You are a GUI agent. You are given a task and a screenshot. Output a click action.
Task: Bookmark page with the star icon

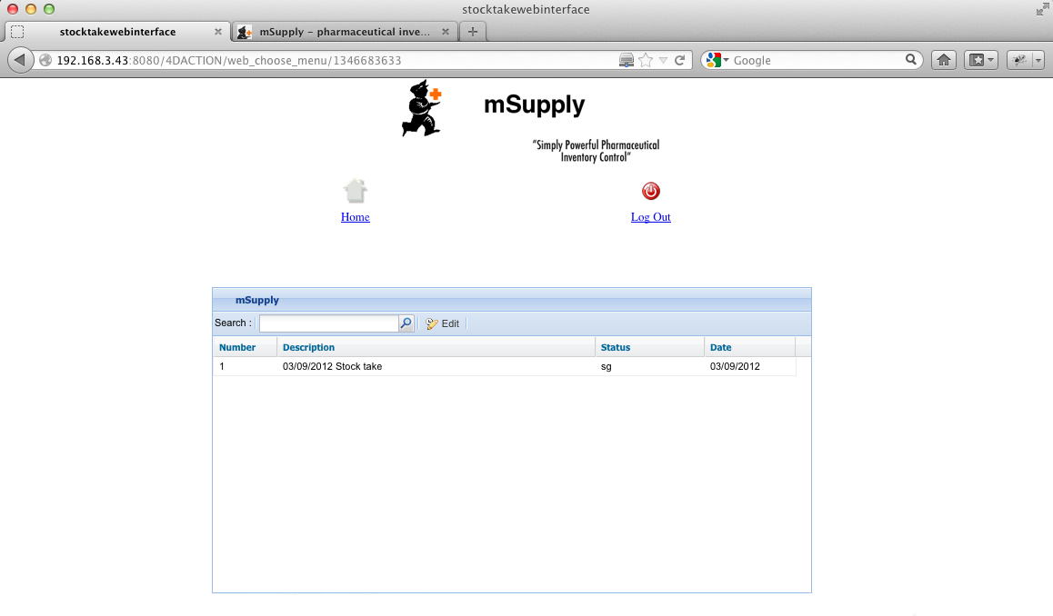pyautogui.click(x=646, y=60)
